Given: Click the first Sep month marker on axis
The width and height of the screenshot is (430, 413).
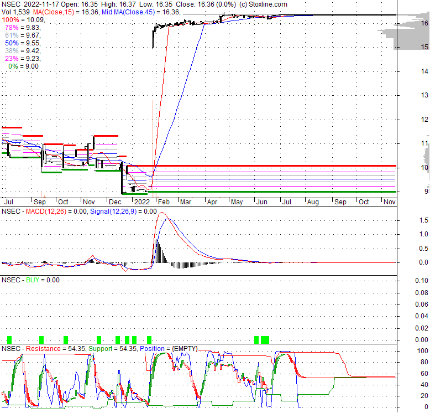Looking at the screenshot, I should point(40,202).
